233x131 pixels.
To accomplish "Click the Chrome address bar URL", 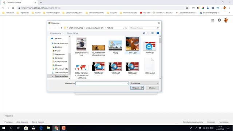I will 41,8.
